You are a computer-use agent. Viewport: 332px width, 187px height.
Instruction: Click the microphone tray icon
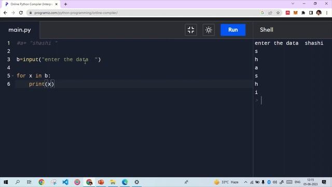tap(263, 182)
